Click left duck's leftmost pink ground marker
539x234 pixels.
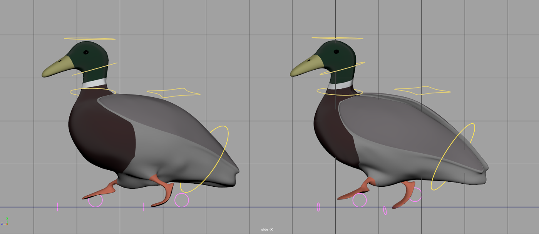(x=57, y=207)
